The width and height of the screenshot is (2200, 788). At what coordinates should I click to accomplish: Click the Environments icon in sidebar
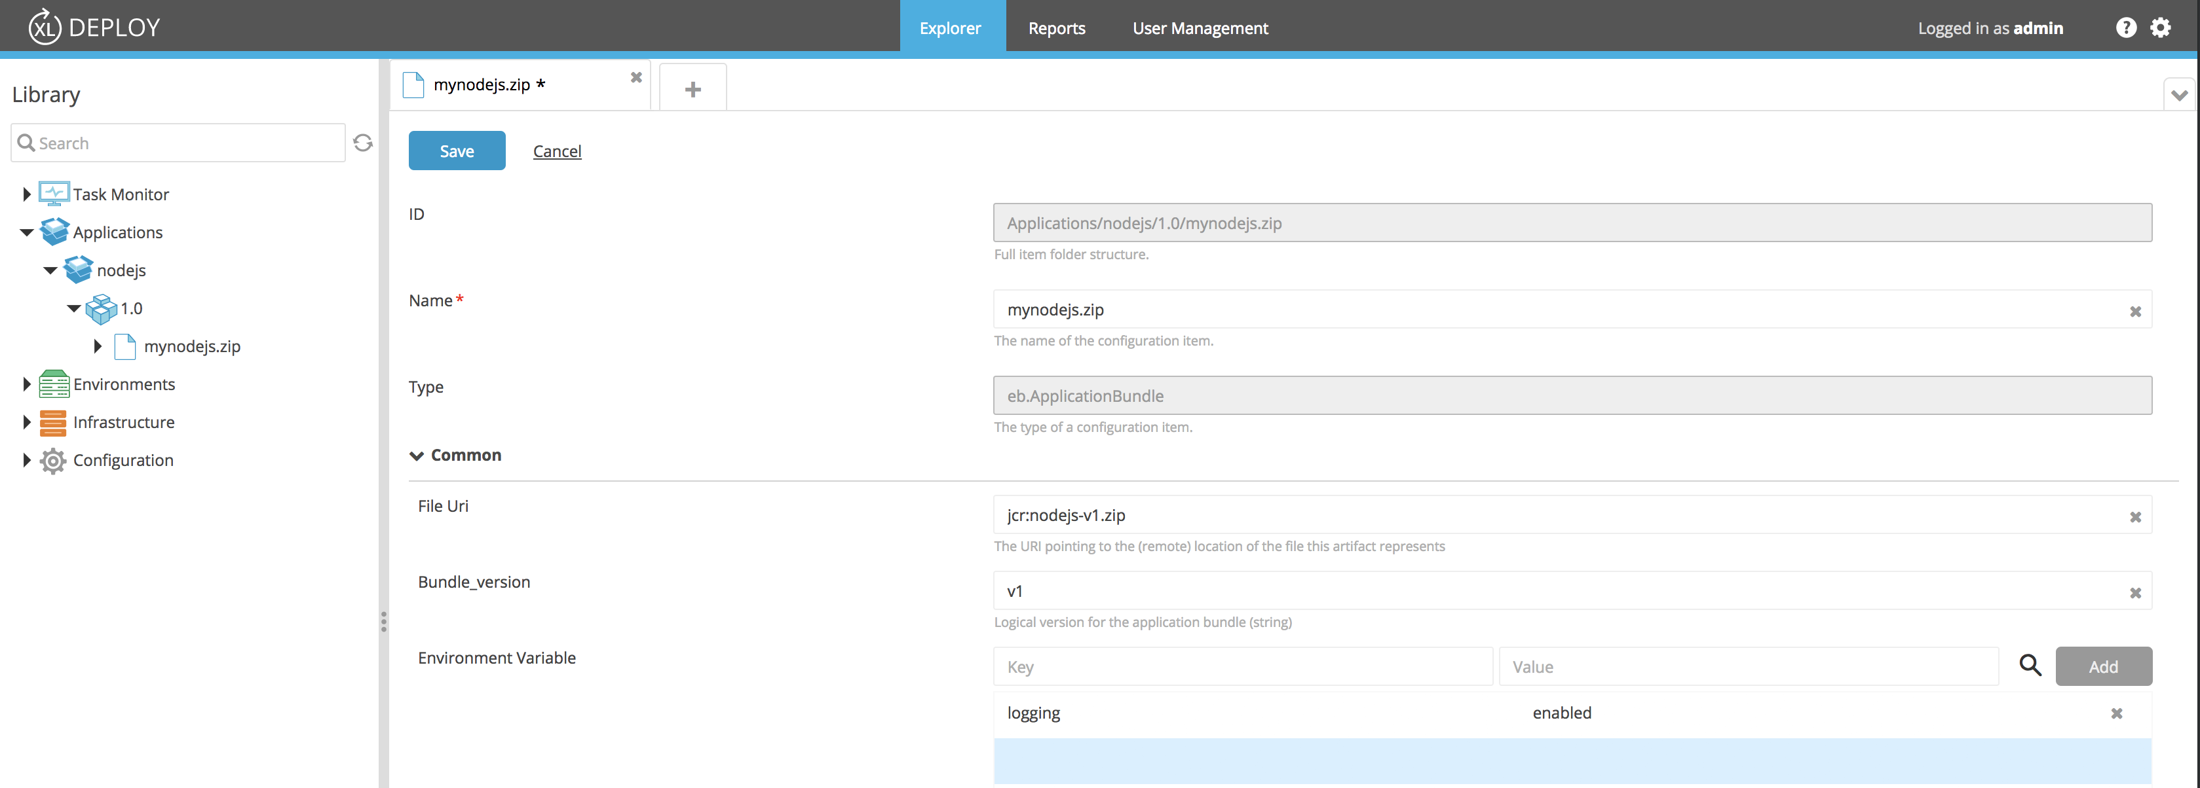[53, 383]
